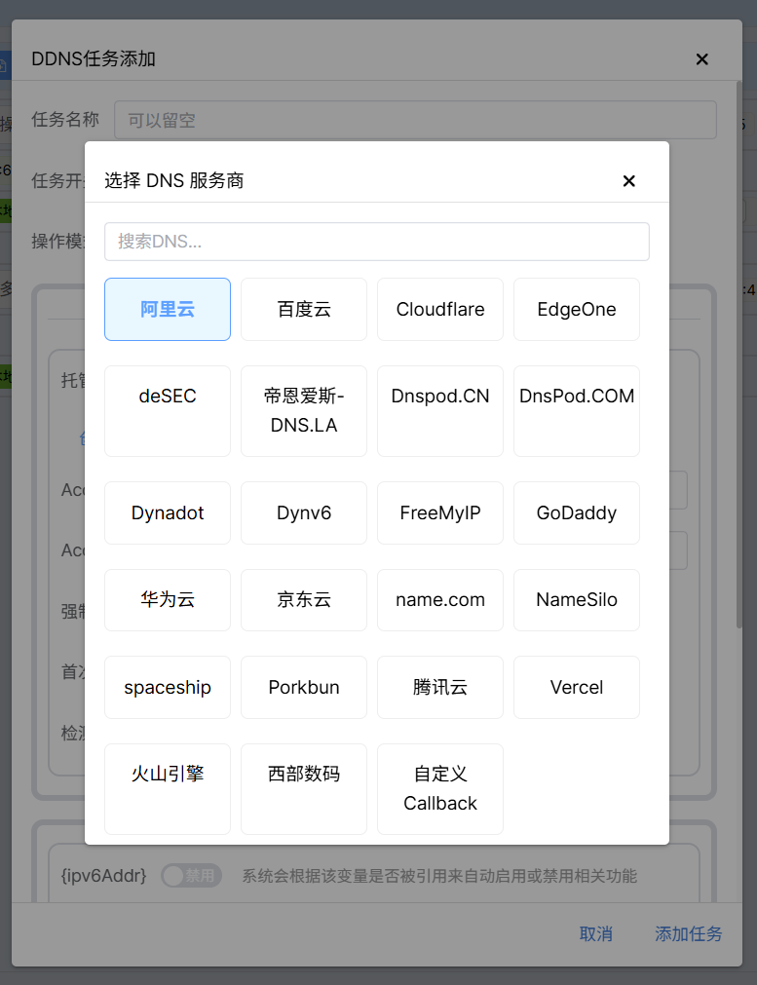This screenshot has height=985, width=757.
Task: Click the 搜索DNS search field
Action: pyautogui.click(x=377, y=242)
